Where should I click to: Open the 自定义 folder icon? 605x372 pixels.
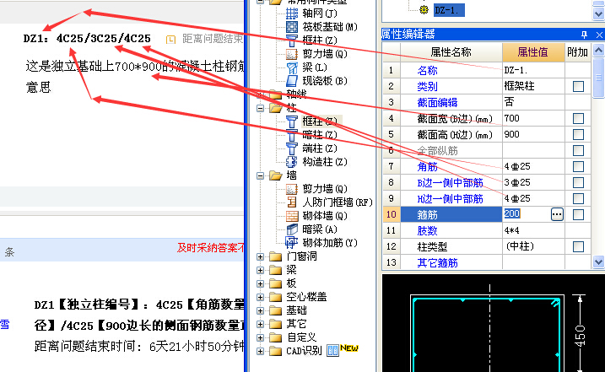[275, 337]
